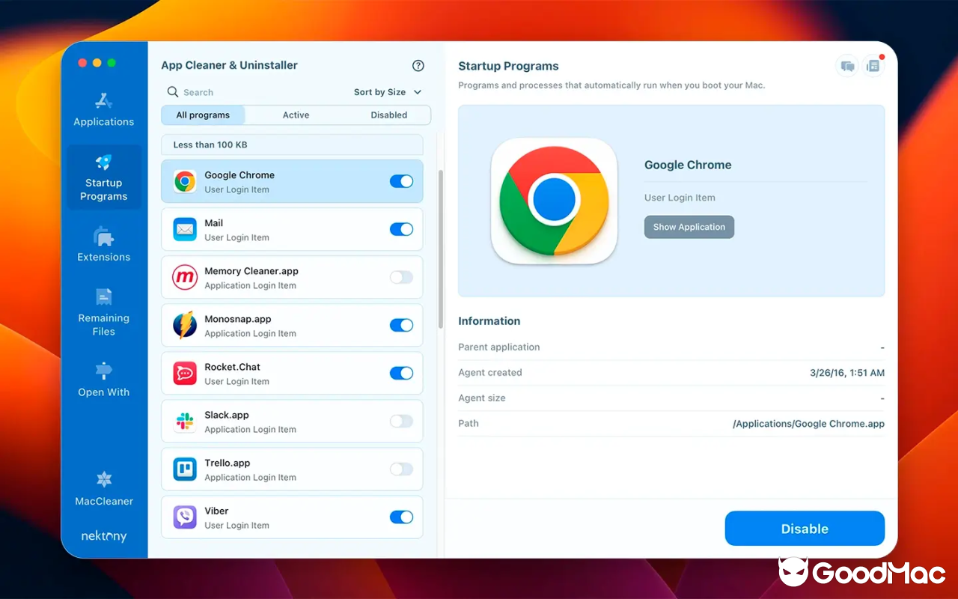Disable the Google Chrome login item toggle
Image resolution: width=958 pixels, height=599 pixels.
401,181
